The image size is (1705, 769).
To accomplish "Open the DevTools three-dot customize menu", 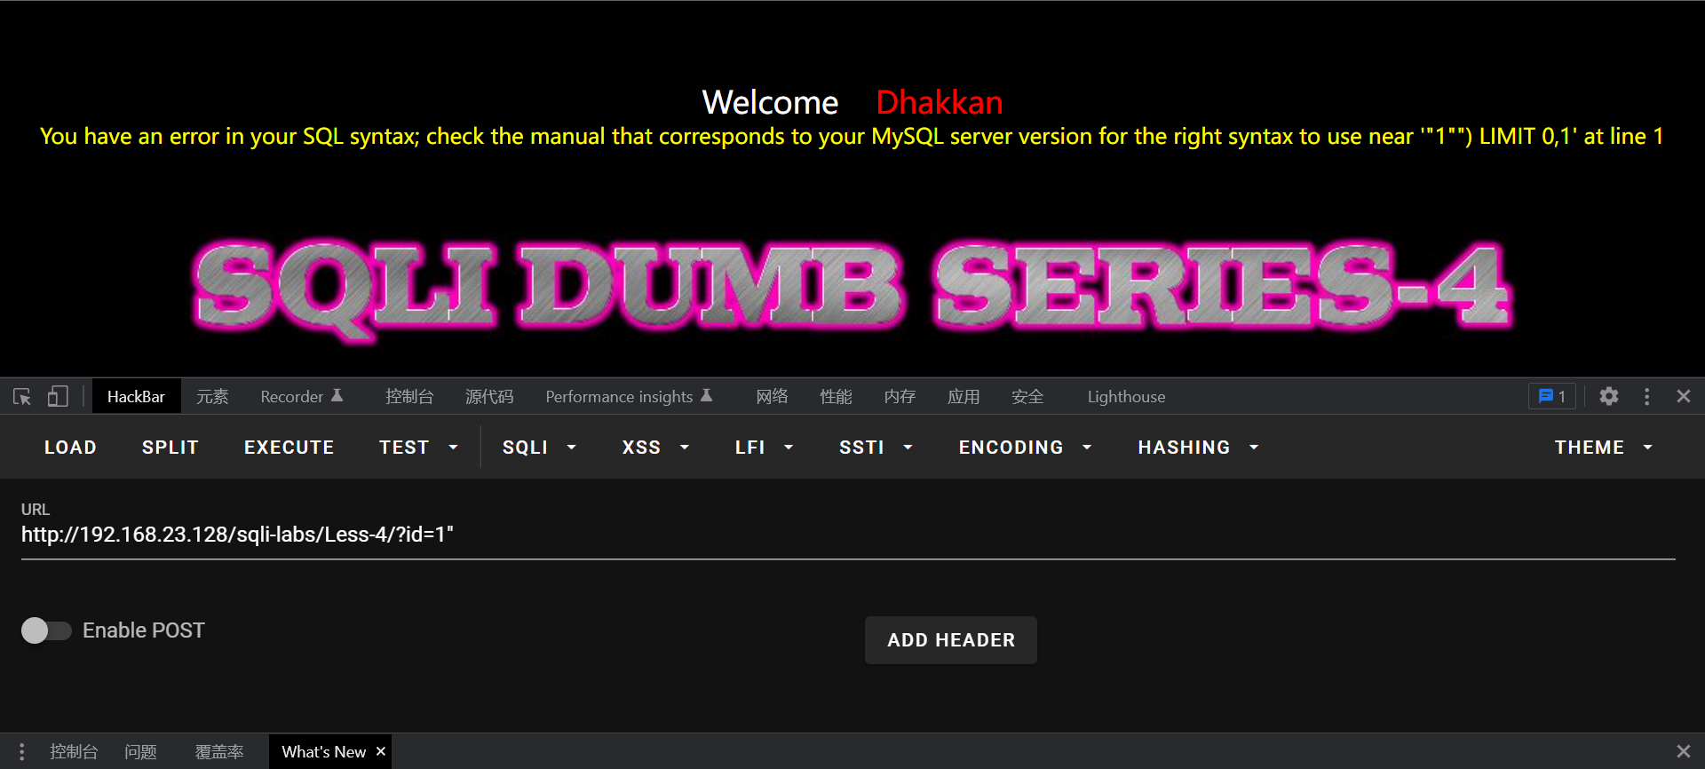I will (1646, 397).
